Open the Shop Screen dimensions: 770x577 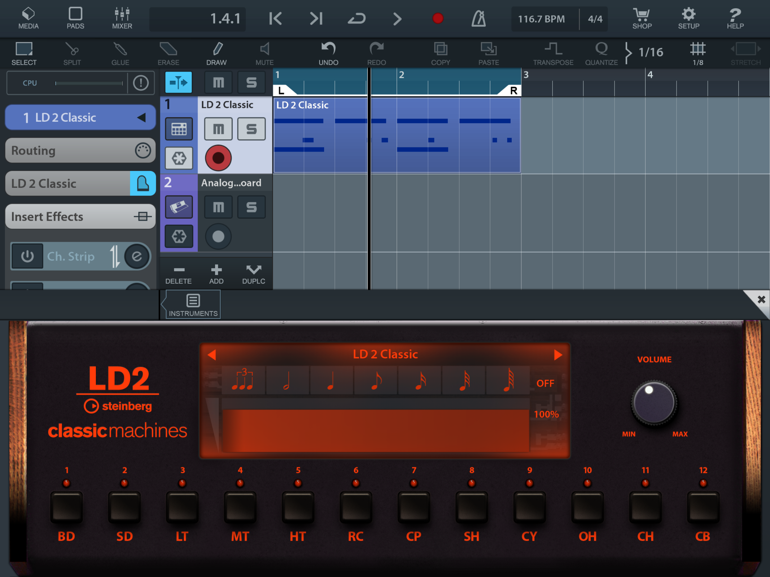point(642,18)
